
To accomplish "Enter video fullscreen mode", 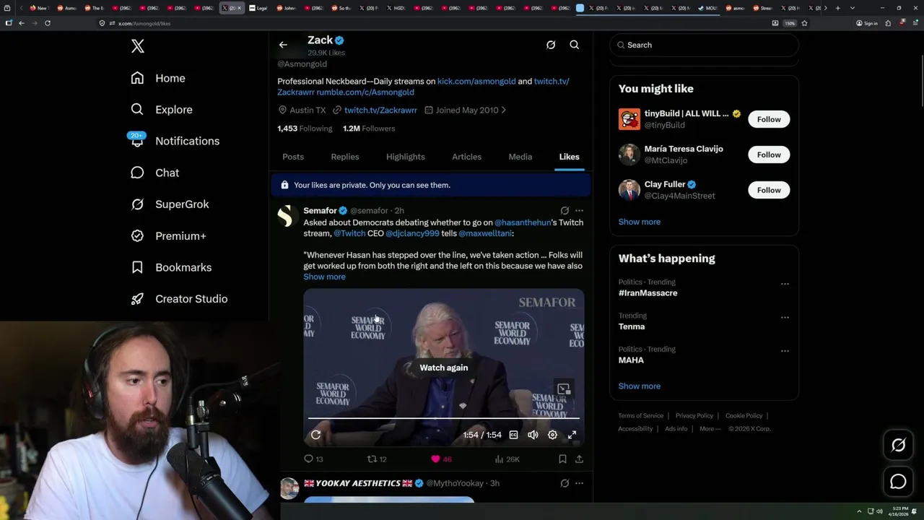I will (572, 435).
